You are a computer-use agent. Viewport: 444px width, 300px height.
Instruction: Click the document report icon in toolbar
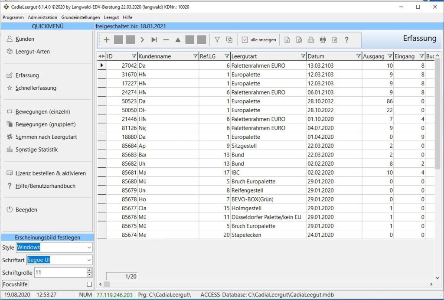pos(287,40)
